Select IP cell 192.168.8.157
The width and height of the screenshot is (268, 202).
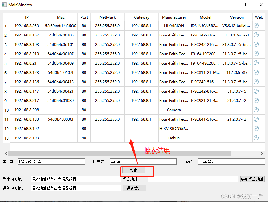click(27, 35)
